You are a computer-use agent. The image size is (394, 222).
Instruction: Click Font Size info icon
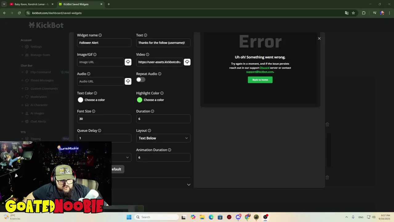tap(94, 111)
